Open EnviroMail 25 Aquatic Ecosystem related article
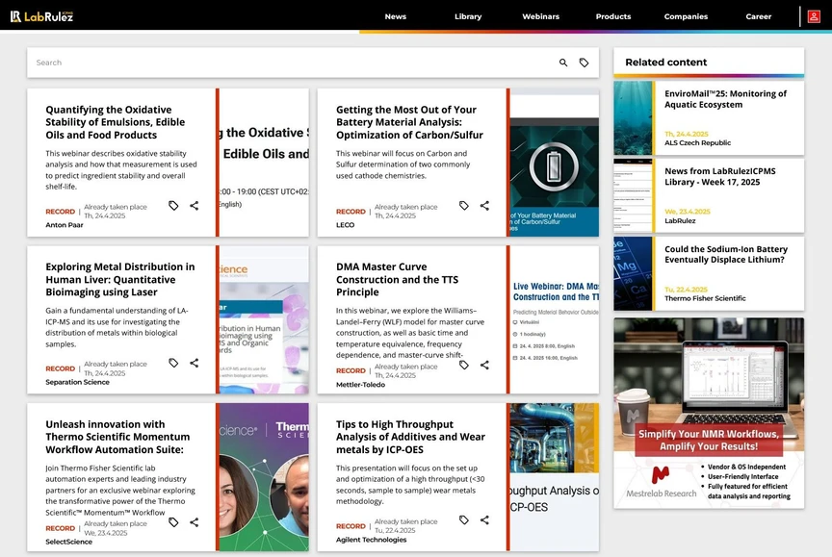Image resolution: width=832 pixels, height=557 pixels. (725, 99)
